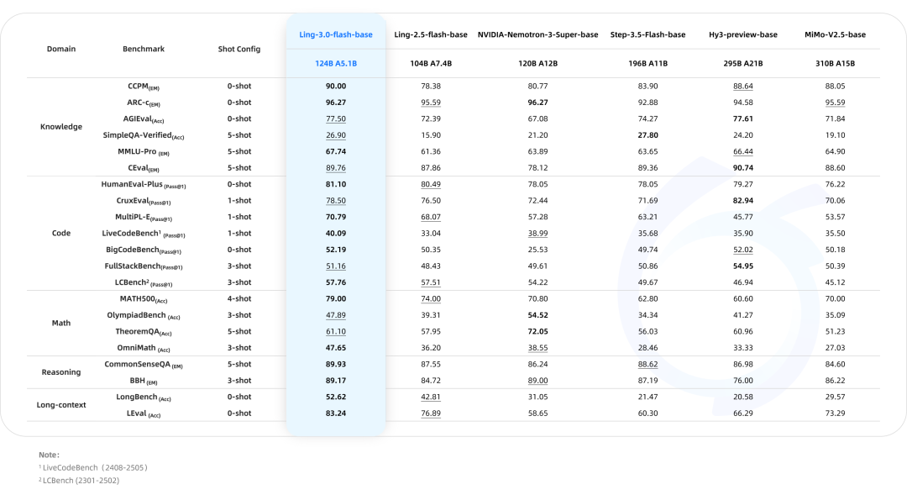907x495 pixels.
Task: Click the OmniMath benchmark name
Action: [144, 348]
